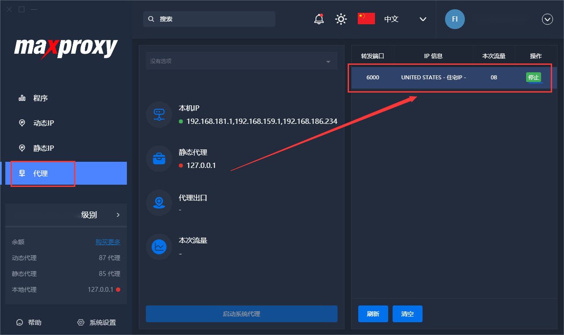
Task: Switch to the 静态IP section
Action: click(22, 148)
